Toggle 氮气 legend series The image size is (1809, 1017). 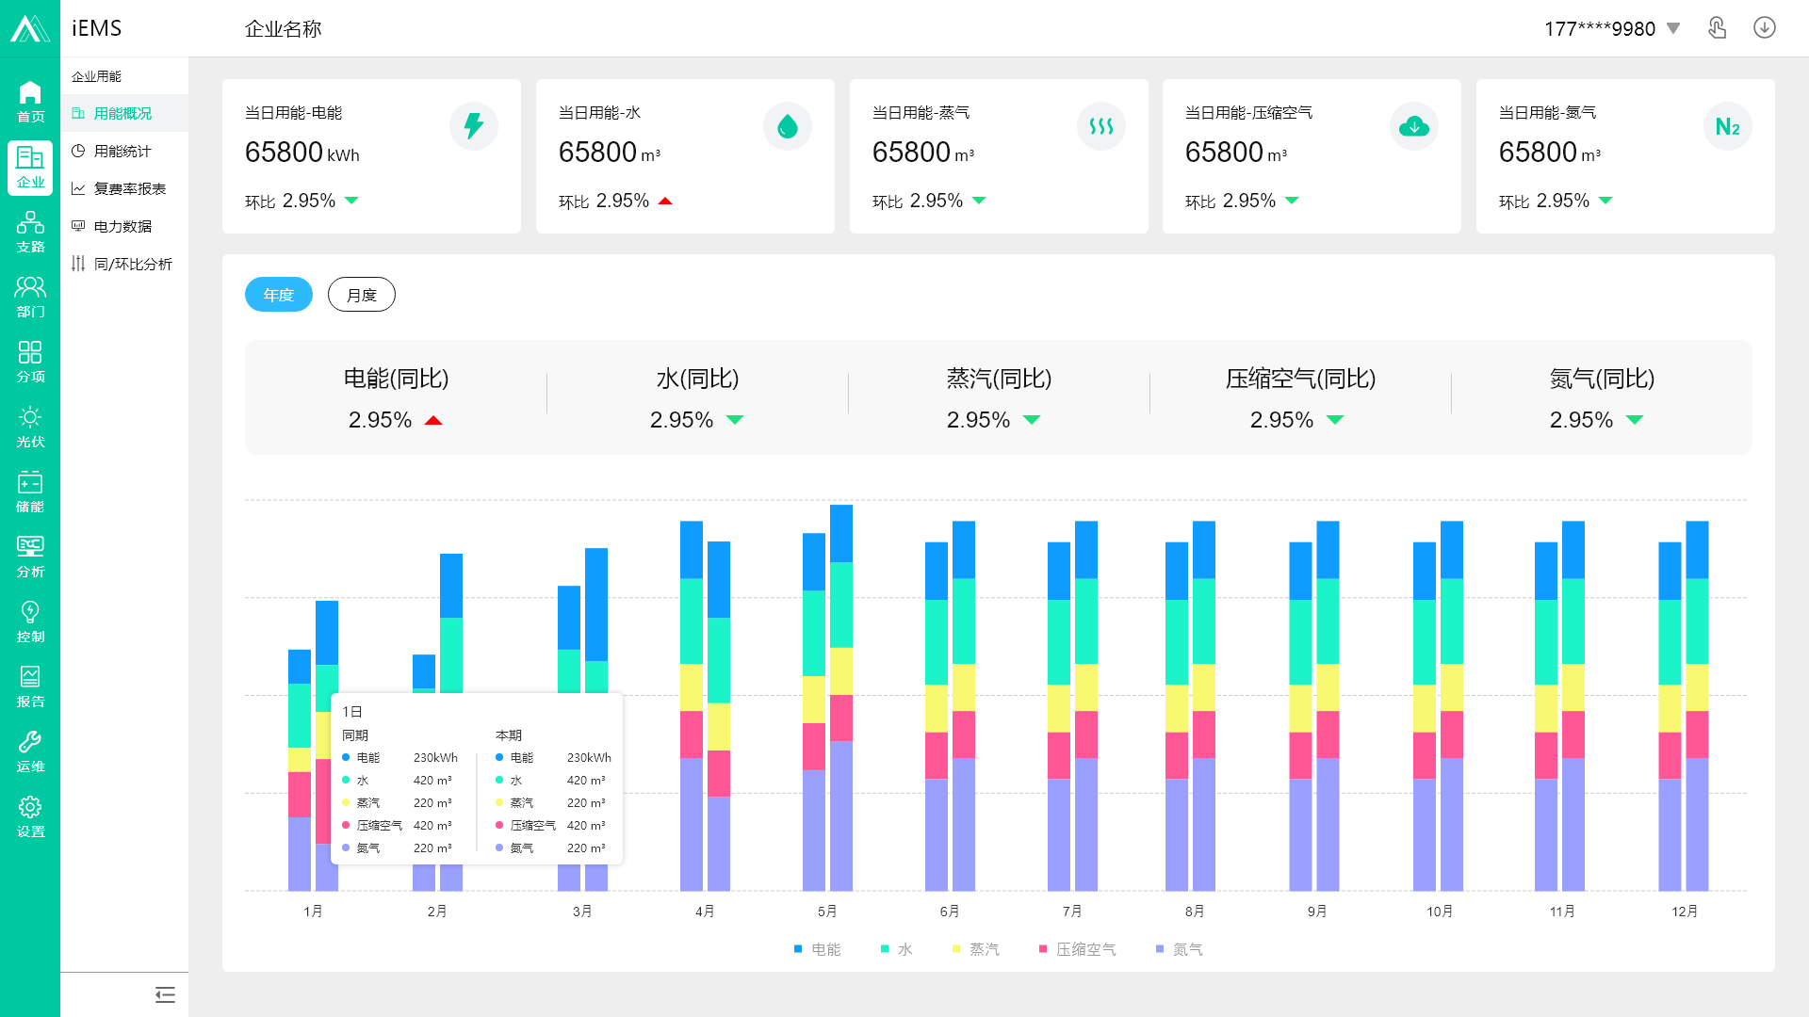coord(1179,949)
